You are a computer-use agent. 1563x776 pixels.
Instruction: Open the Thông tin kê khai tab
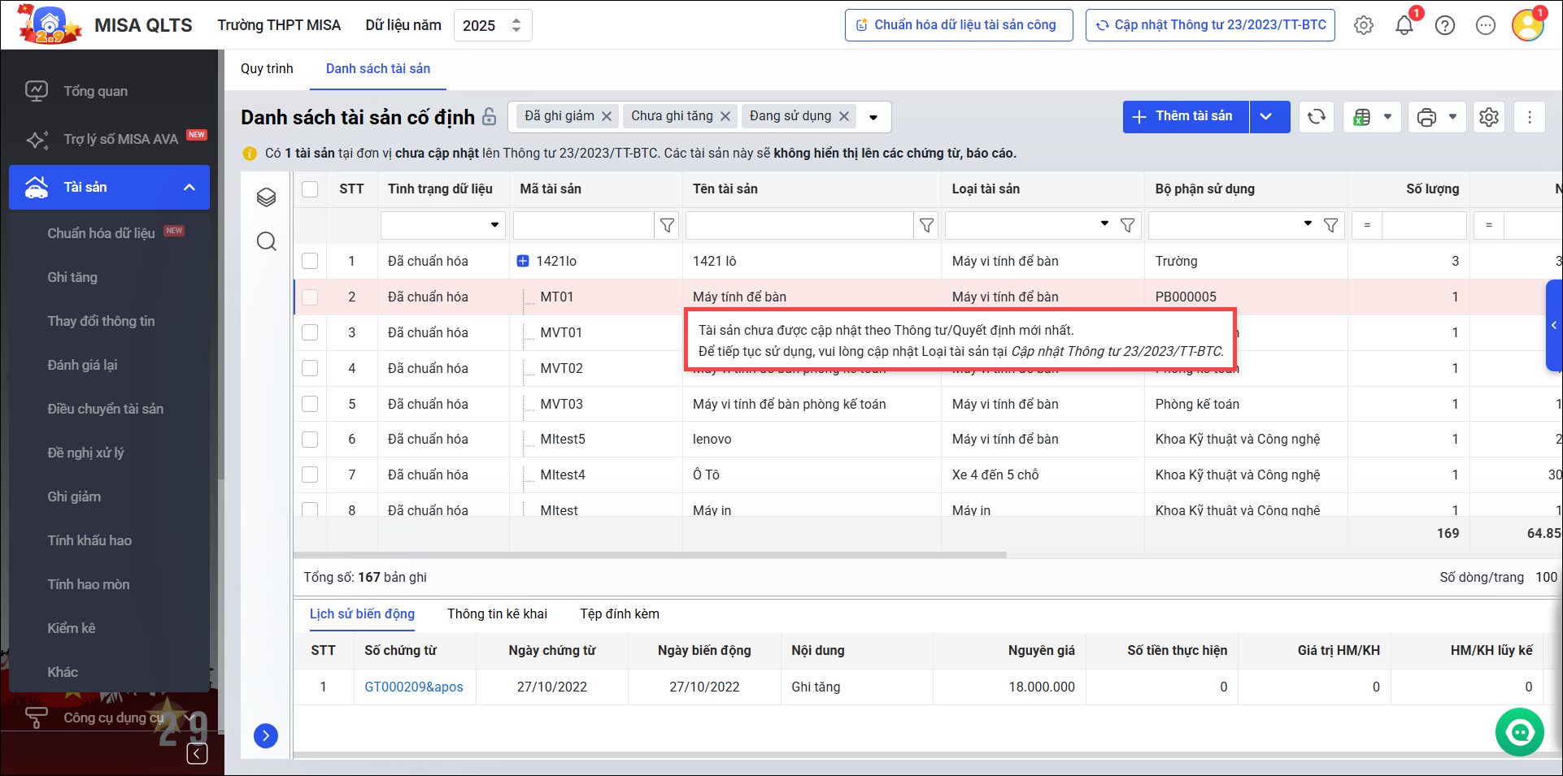pyautogui.click(x=497, y=614)
